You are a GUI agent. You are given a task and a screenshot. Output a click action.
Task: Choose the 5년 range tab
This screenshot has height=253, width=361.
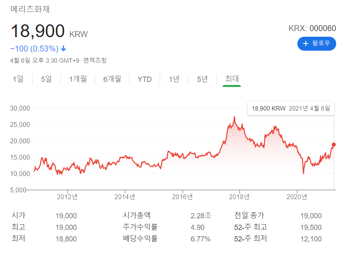click(x=203, y=79)
